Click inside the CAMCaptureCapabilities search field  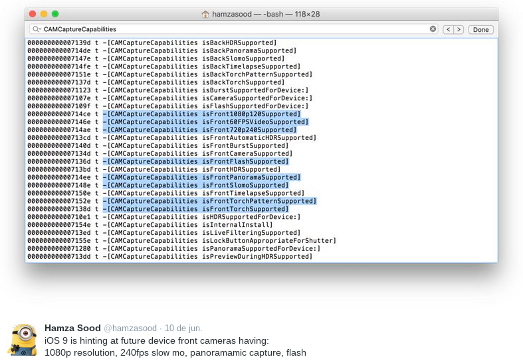tap(233, 30)
